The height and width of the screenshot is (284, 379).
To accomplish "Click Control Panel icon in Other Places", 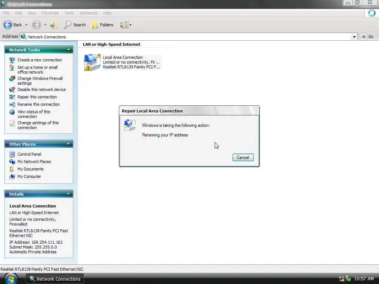I will click(12, 154).
